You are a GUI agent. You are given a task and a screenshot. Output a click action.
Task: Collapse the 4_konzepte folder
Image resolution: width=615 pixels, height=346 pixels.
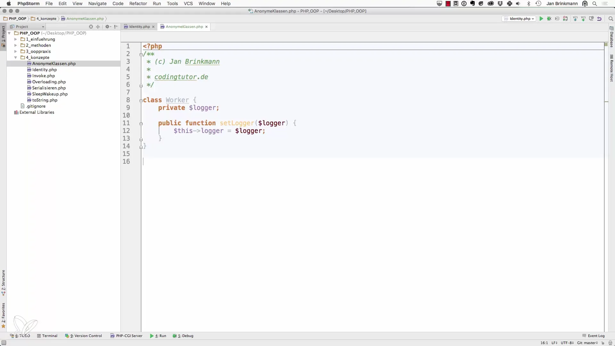point(15,57)
